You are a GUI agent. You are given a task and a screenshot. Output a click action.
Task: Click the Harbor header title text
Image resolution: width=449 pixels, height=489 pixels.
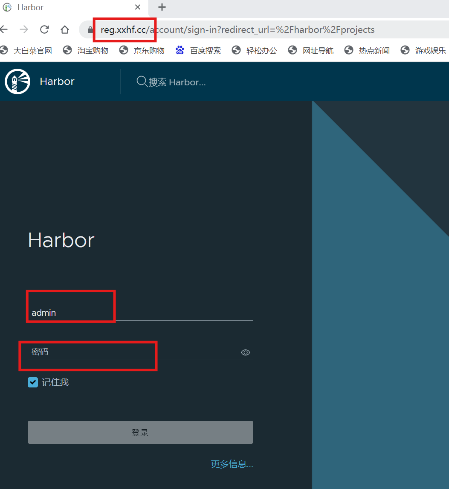(57, 81)
